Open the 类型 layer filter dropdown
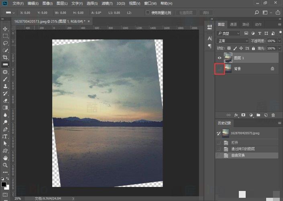Image resolution: width=283 pixels, height=201 pixels. (228, 33)
